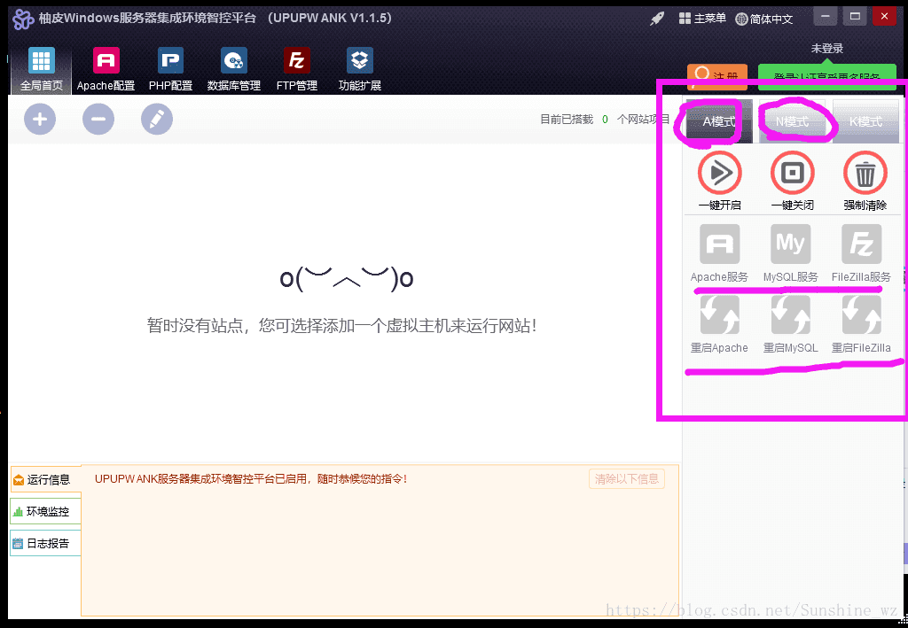
Task: Switch to A模式 mode
Action: tap(718, 121)
